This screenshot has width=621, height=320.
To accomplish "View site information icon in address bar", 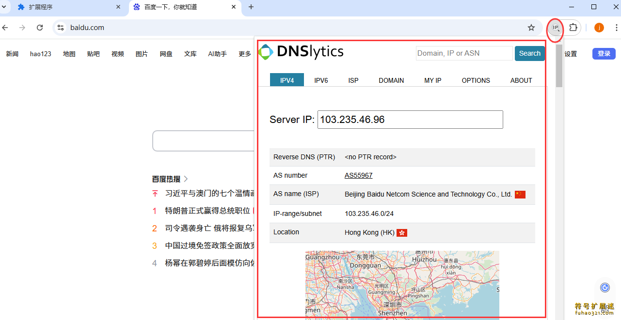I will (61, 28).
